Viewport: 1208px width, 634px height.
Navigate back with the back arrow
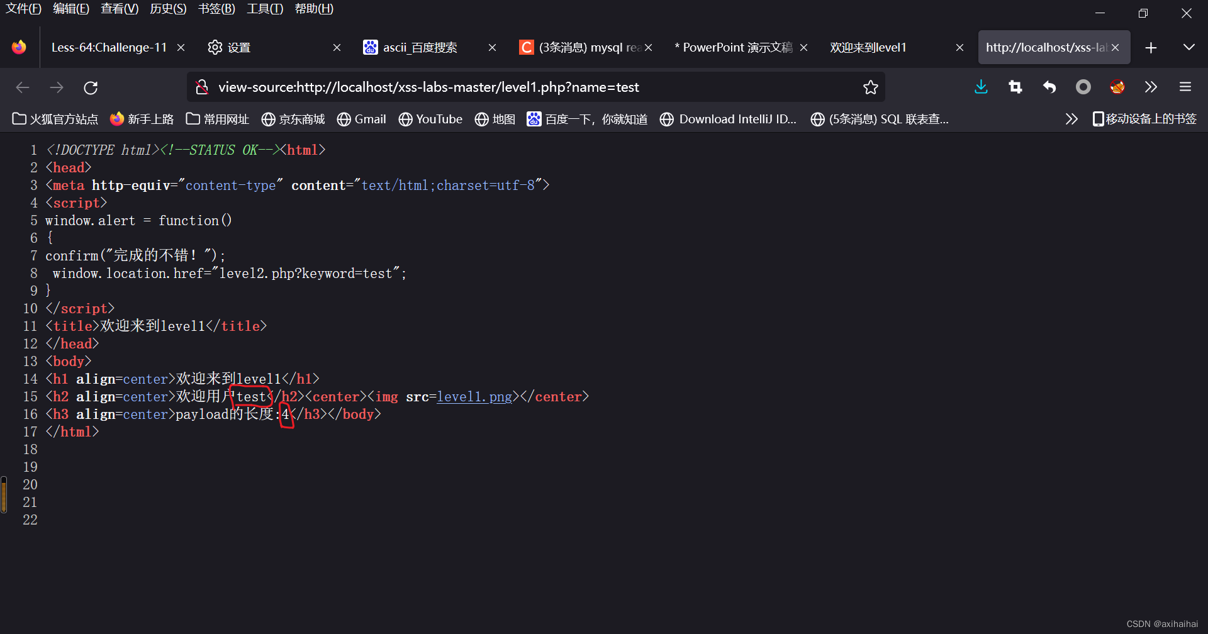pyautogui.click(x=23, y=87)
